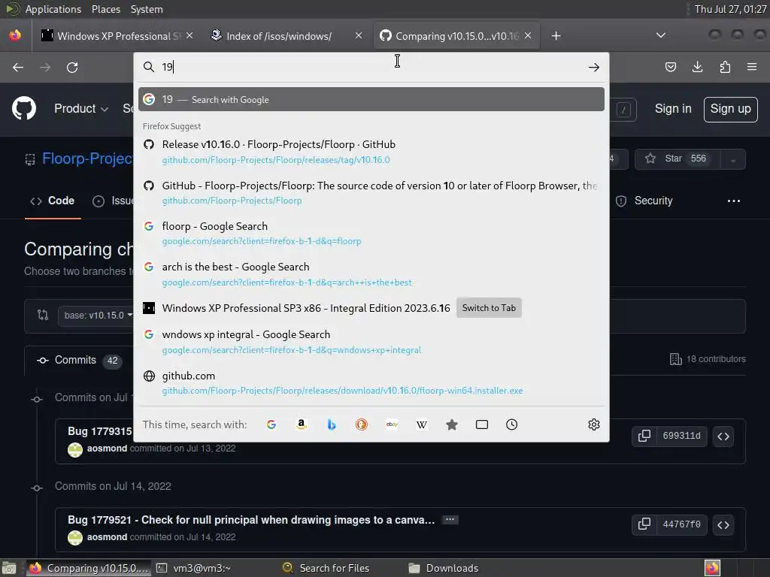The image size is (770, 577).
Task: Click in the URL bar text field
Action: tap(373, 67)
